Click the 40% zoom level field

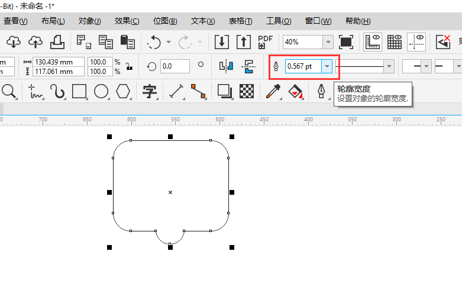303,42
